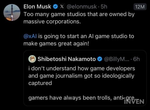150x110 pixels.
Task: Open the @elonmusk handle
Action: coord(82,7)
